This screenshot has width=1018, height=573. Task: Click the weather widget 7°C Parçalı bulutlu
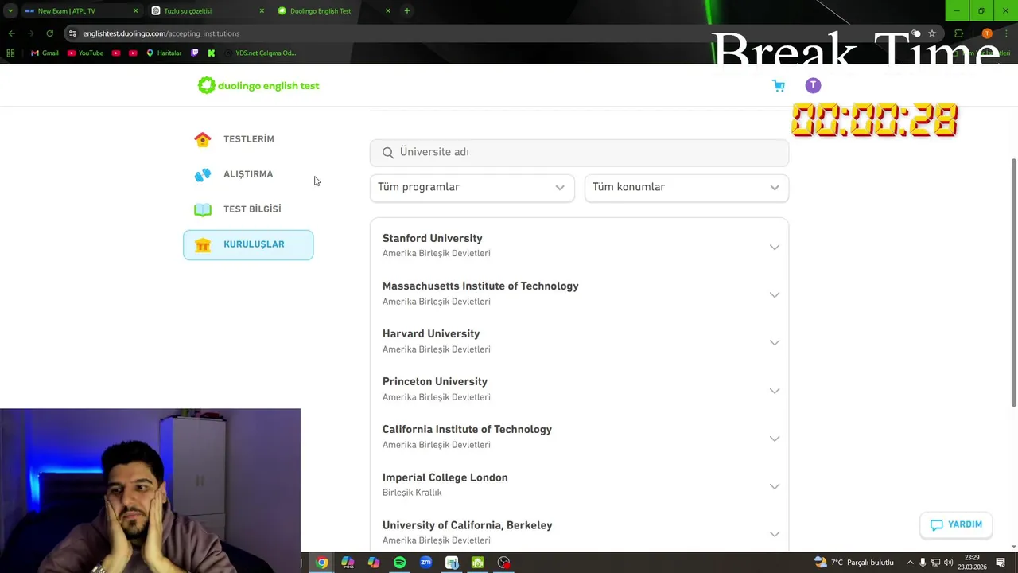[x=854, y=563]
